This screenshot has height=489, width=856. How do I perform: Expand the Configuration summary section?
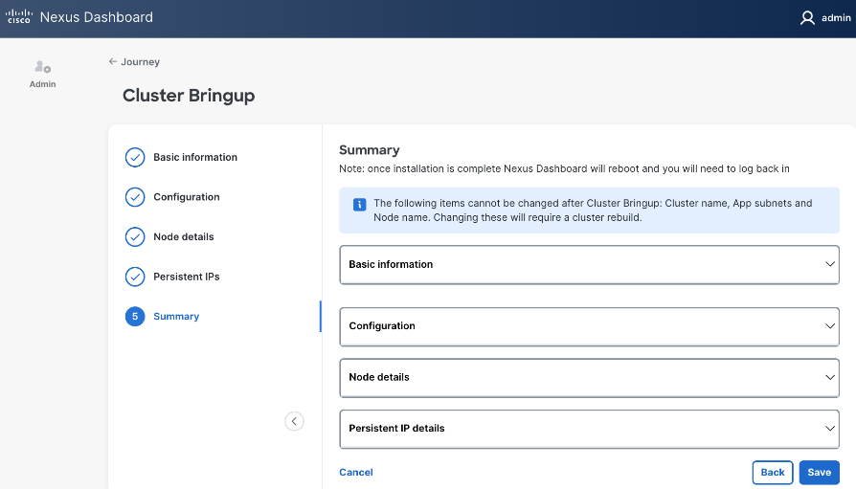click(830, 325)
